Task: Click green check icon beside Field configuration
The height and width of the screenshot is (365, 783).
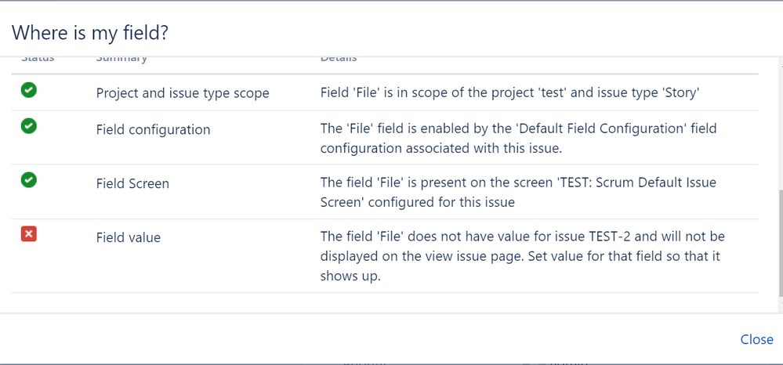Action: point(29,126)
